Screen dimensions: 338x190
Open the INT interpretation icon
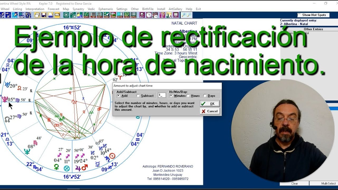click(100, 15)
